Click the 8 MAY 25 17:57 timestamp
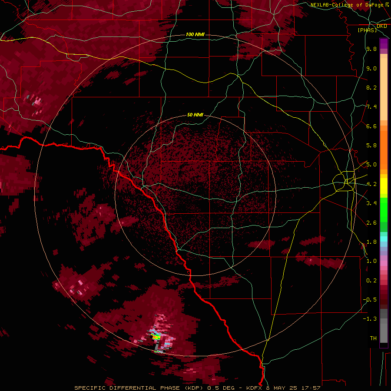Viewport: 391px width, 391px height. 294,388
